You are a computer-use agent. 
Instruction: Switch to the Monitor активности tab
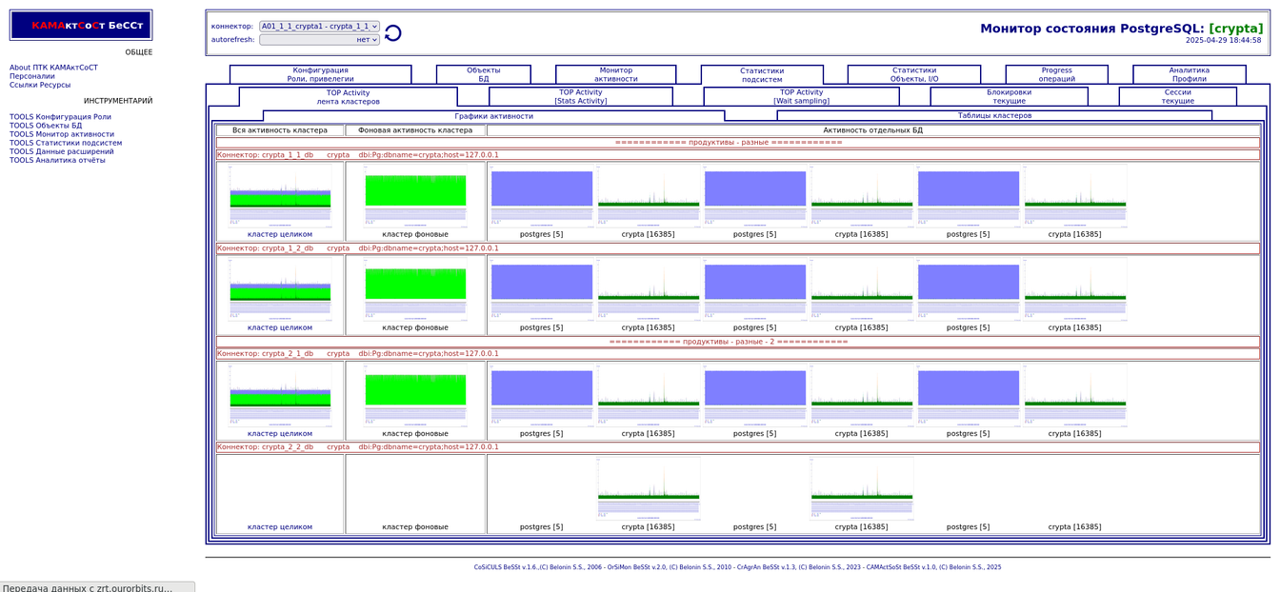(x=615, y=74)
